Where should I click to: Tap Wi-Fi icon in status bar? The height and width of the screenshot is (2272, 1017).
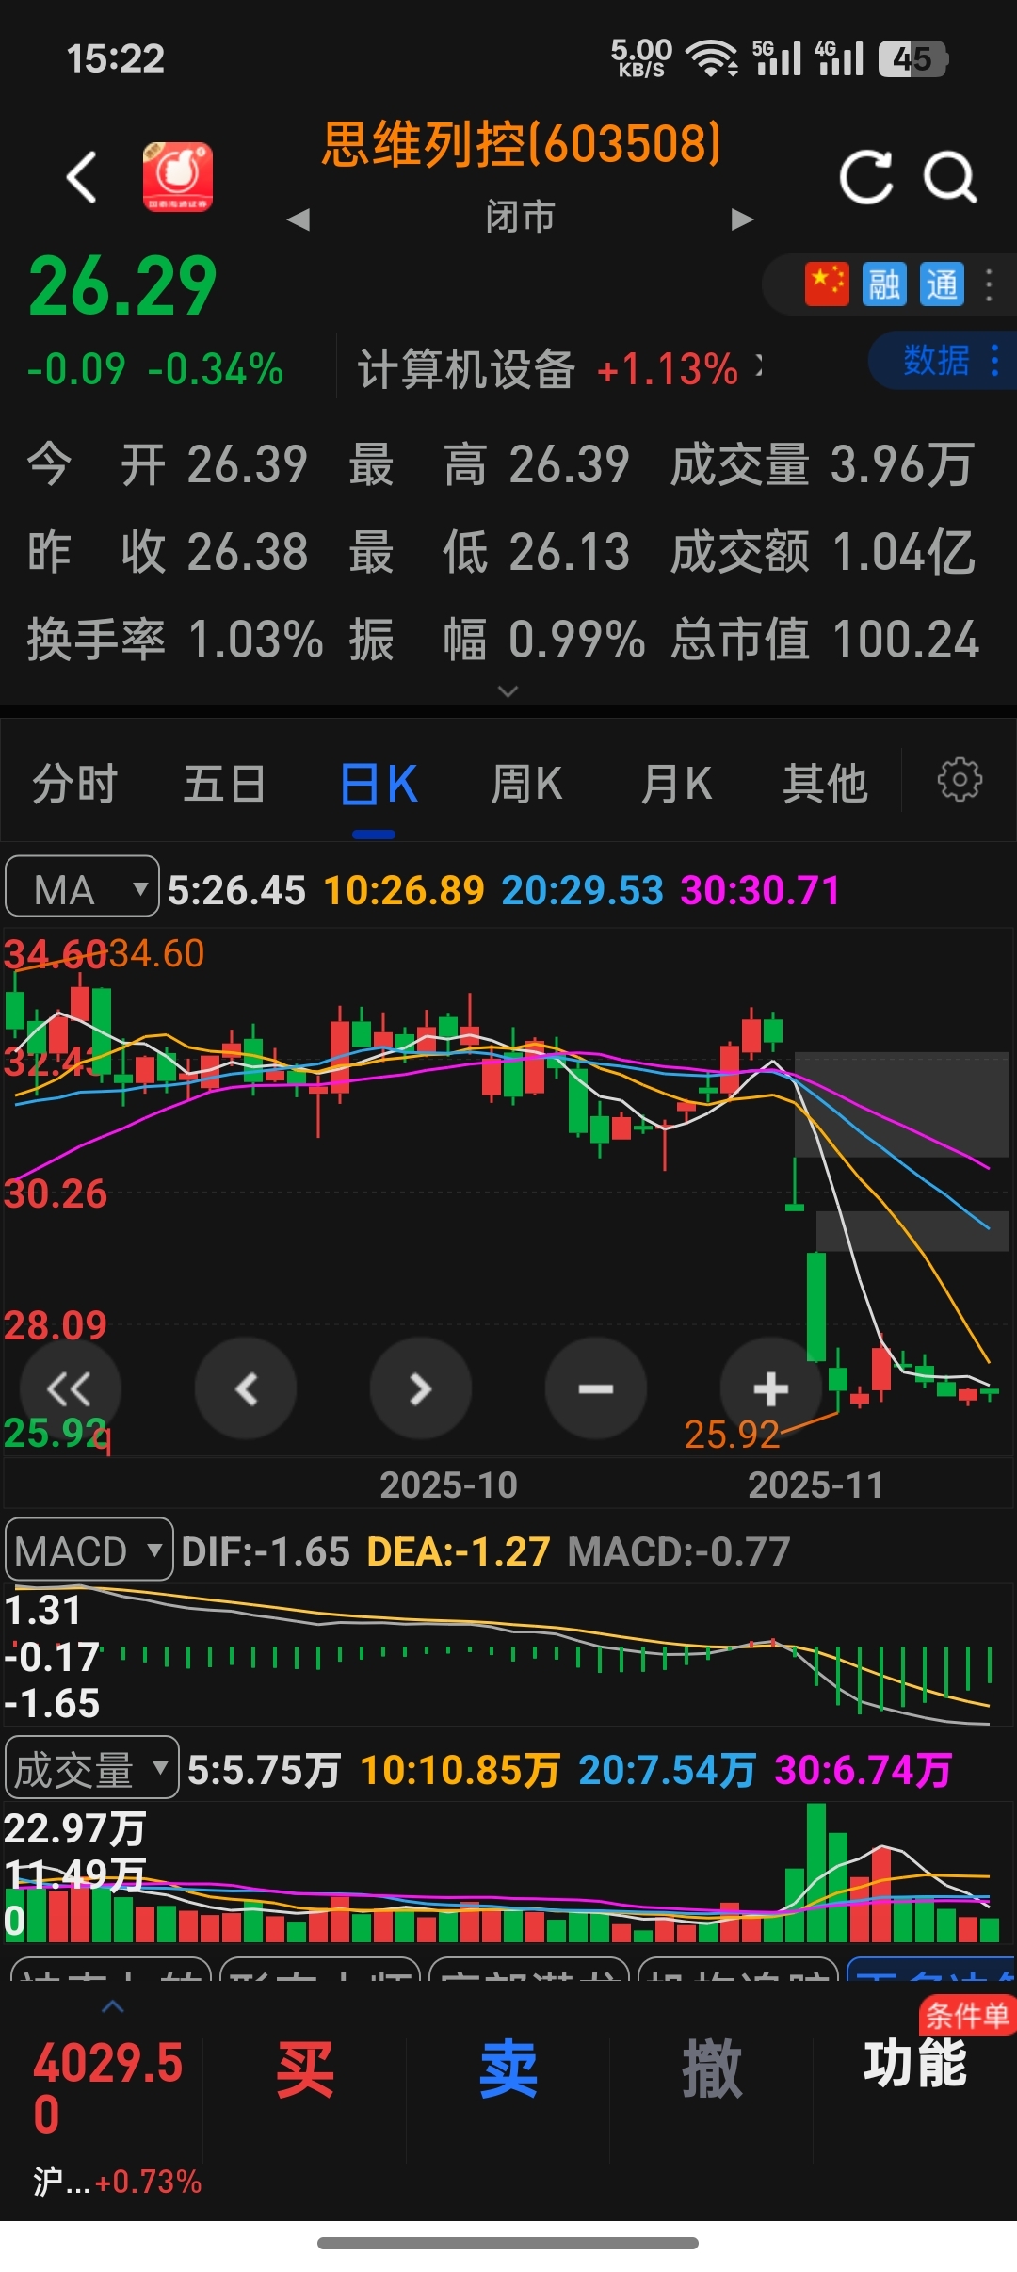(x=711, y=58)
